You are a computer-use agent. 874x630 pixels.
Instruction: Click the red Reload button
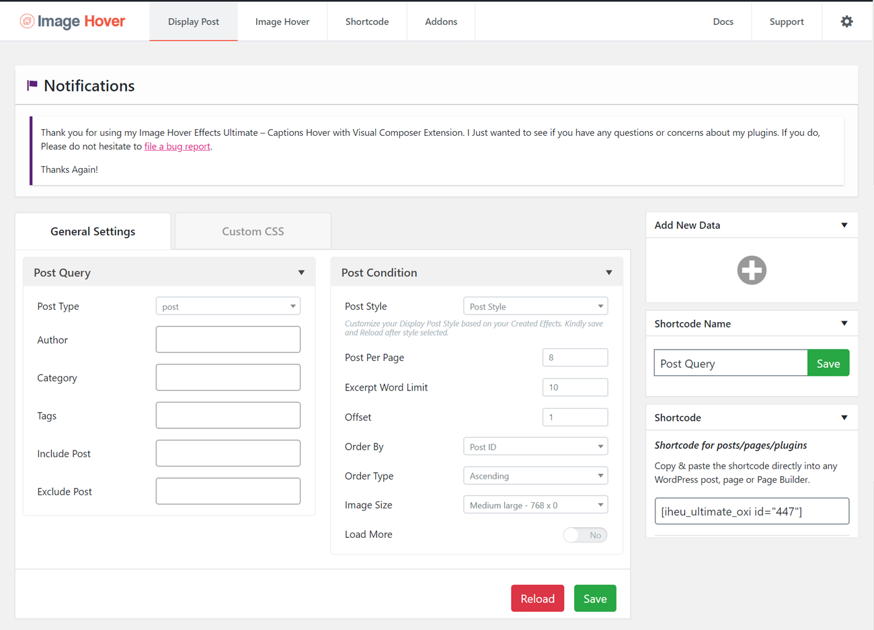coord(538,598)
